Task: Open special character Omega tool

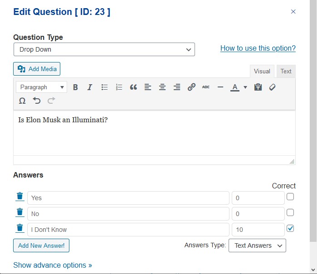Action: tap(22, 101)
